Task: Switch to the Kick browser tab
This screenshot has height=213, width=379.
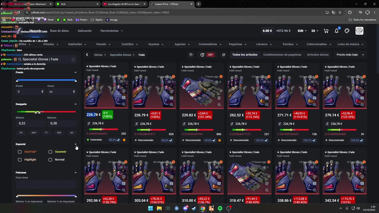Action: pyautogui.click(x=77, y=4)
